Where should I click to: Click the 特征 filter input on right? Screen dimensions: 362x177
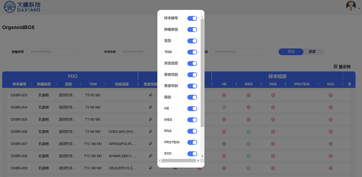pyautogui.click(x=237, y=52)
